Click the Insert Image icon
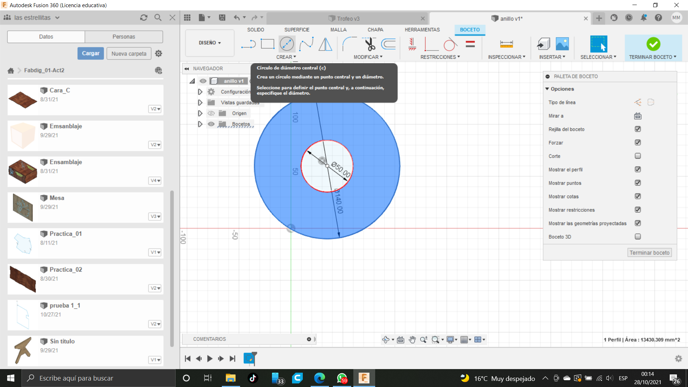 point(562,44)
